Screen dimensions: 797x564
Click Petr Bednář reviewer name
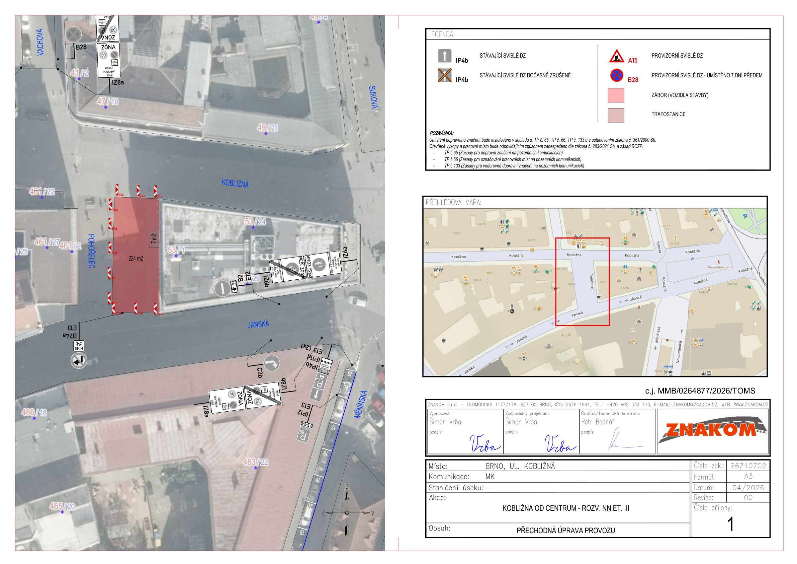(x=598, y=422)
